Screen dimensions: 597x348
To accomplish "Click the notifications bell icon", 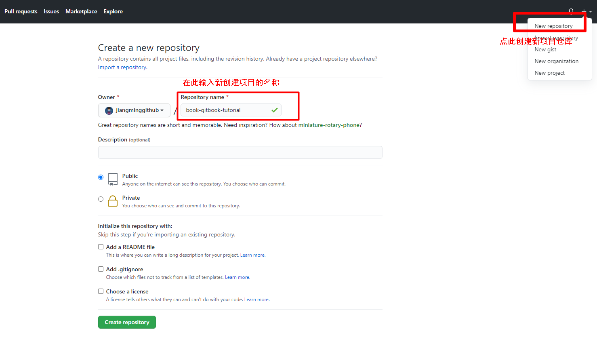I will point(571,11).
